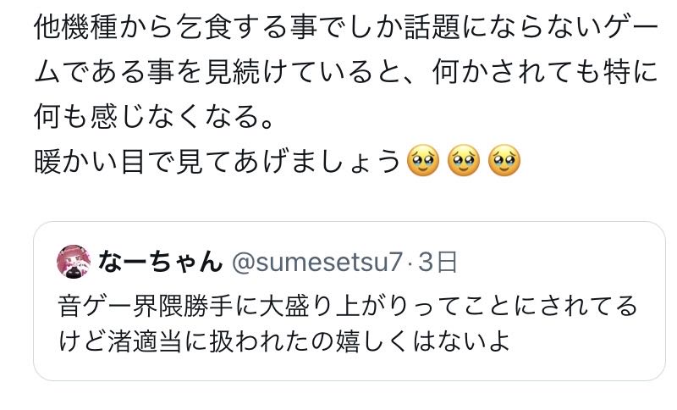The width and height of the screenshot is (677, 410).
Task: Click the last pleading face emoji
Action: tap(504, 158)
